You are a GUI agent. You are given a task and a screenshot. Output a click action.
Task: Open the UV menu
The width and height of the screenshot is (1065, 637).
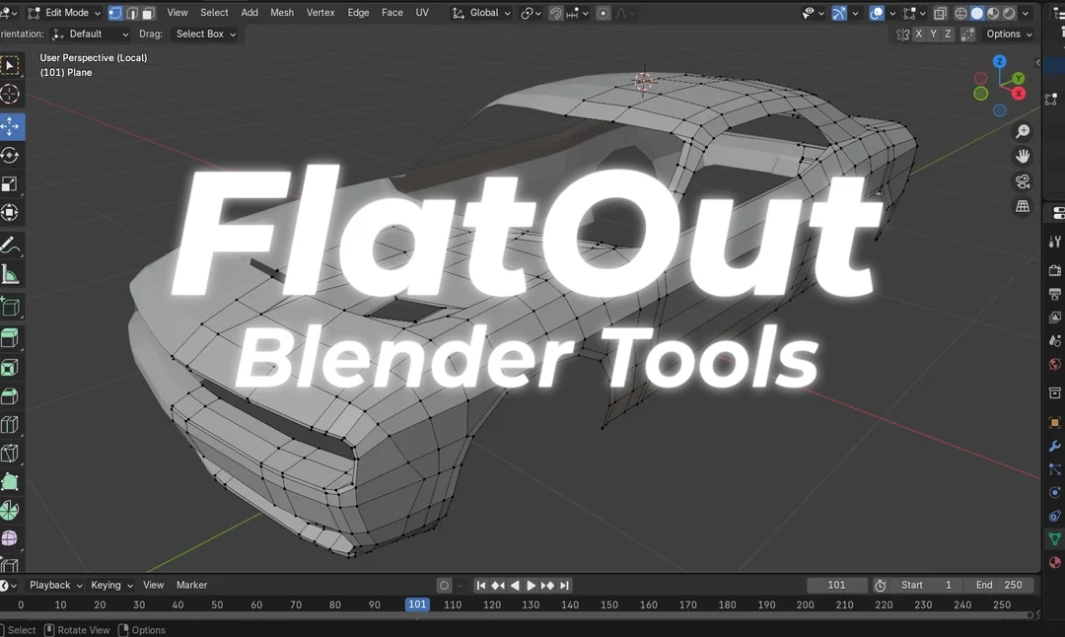422,13
